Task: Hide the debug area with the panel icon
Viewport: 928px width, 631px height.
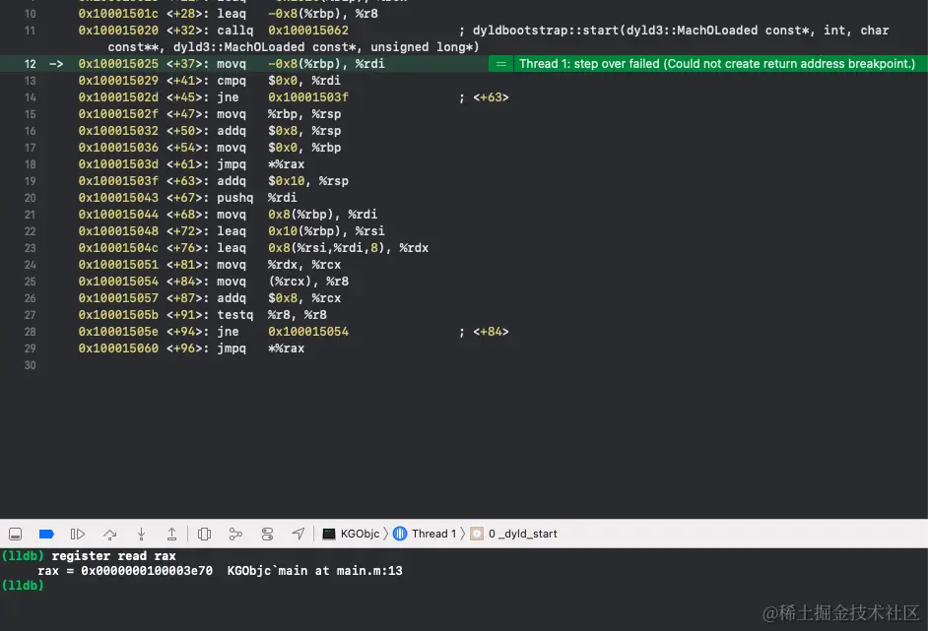Action: click(16, 534)
